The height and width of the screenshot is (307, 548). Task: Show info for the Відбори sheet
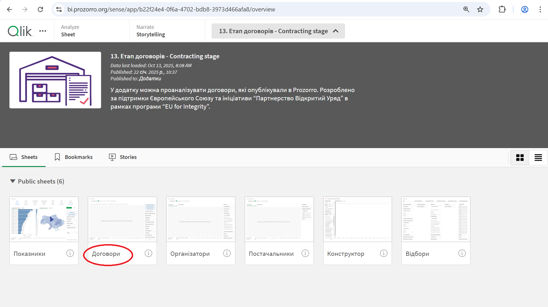point(462,253)
